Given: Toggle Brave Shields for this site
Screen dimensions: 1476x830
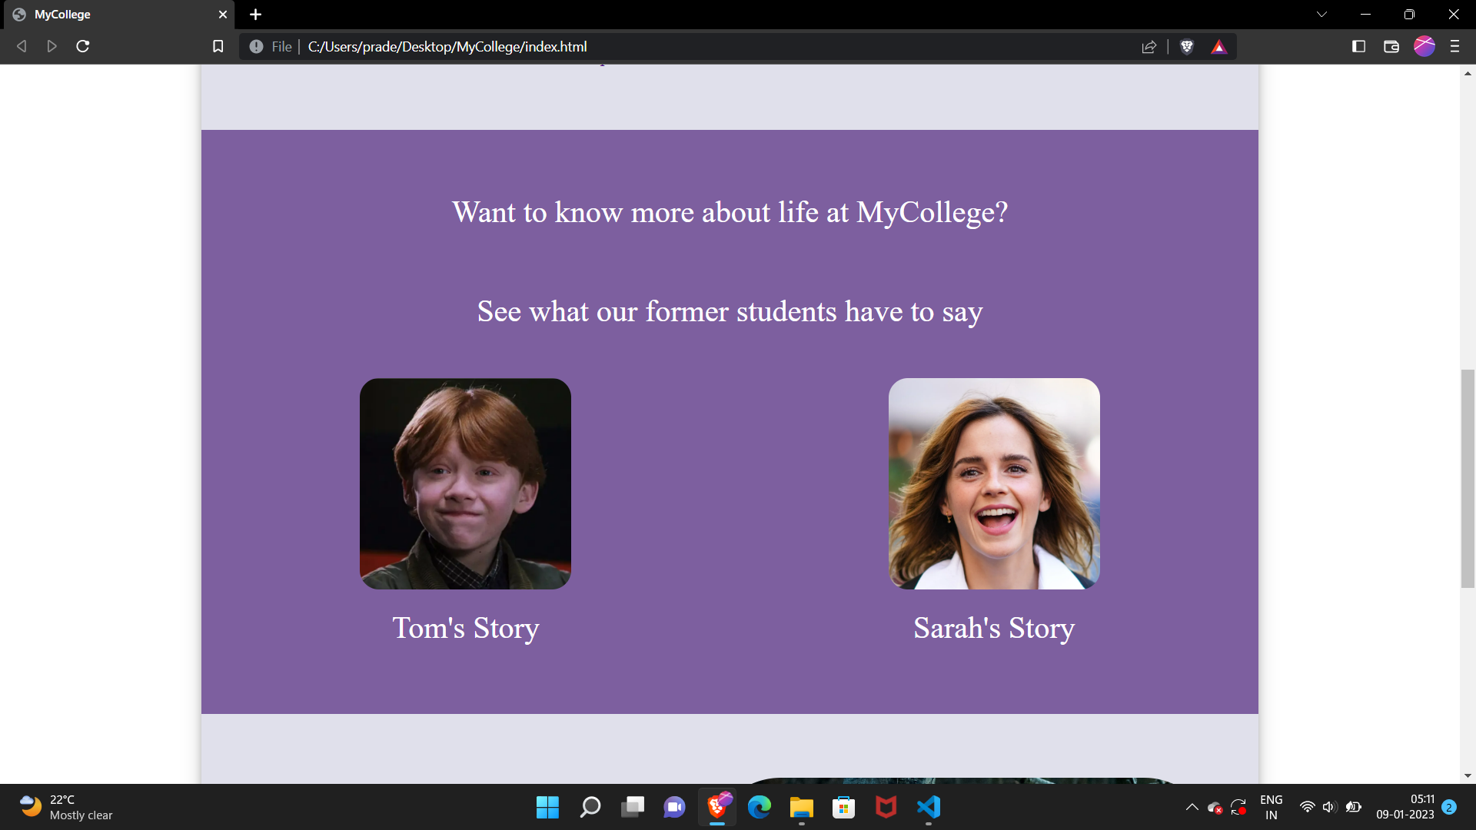Looking at the screenshot, I should (1186, 46).
